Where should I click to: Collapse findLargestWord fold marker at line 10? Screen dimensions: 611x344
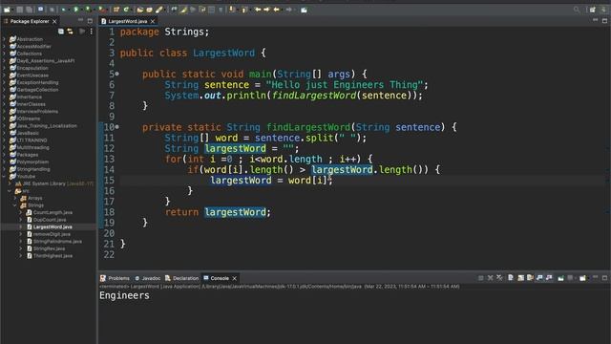click(x=116, y=127)
